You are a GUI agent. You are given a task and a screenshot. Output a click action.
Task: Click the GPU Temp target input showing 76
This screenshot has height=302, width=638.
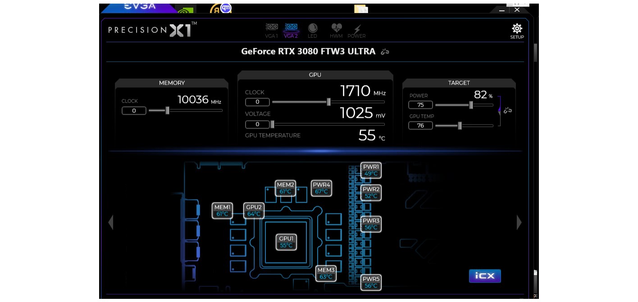pyautogui.click(x=420, y=125)
